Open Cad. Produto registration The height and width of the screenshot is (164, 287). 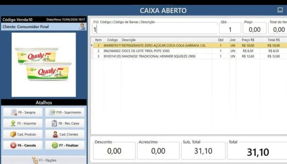23,134
